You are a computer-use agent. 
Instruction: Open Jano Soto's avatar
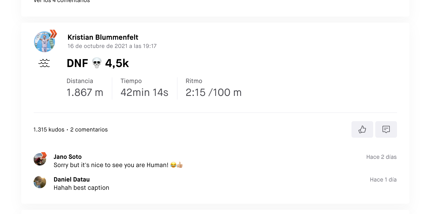point(40,159)
